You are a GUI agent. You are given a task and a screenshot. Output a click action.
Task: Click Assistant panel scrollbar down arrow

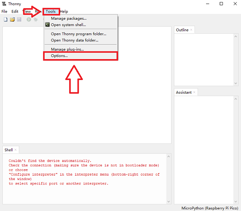click(x=236, y=202)
